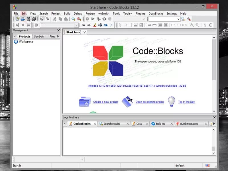This screenshot has width=228, height=171.
Task: Switch to the Files tab
Action: point(52,36)
